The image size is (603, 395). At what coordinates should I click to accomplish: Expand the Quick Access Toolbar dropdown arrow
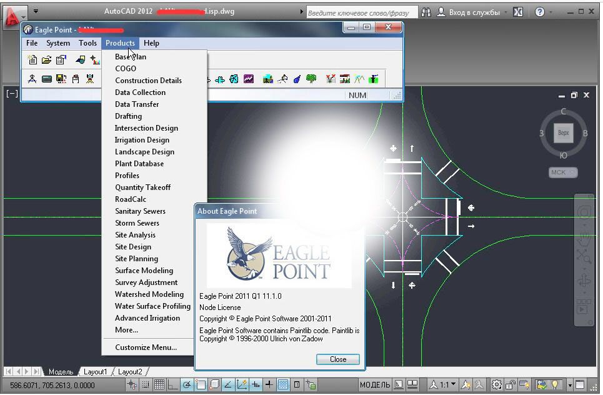click(x=36, y=11)
